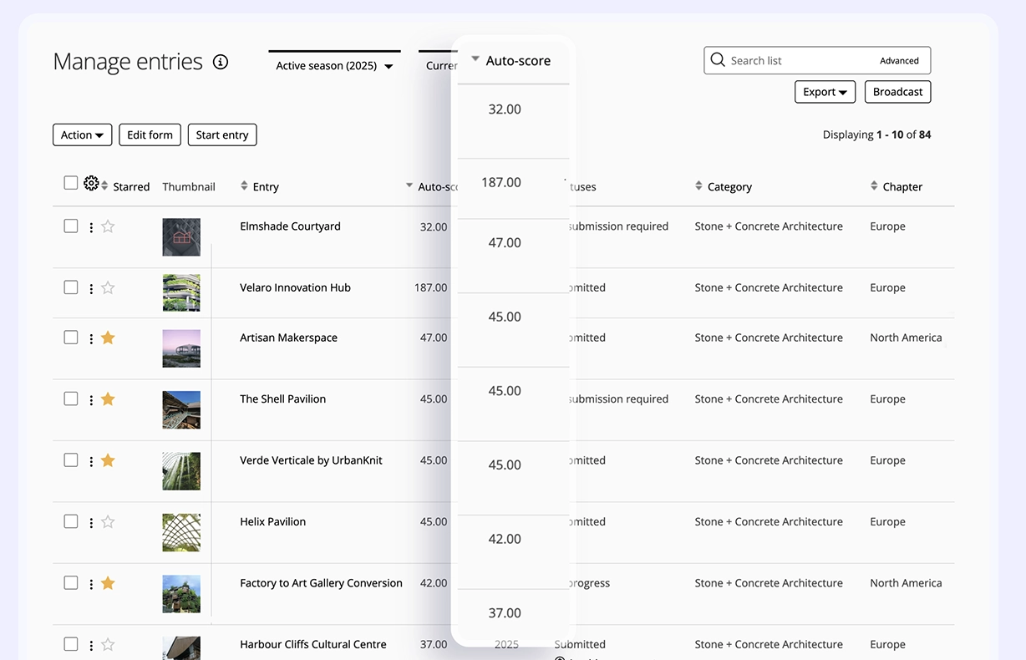The height and width of the screenshot is (660, 1026).
Task: Open the Action dropdown button
Action: click(82, 135)
